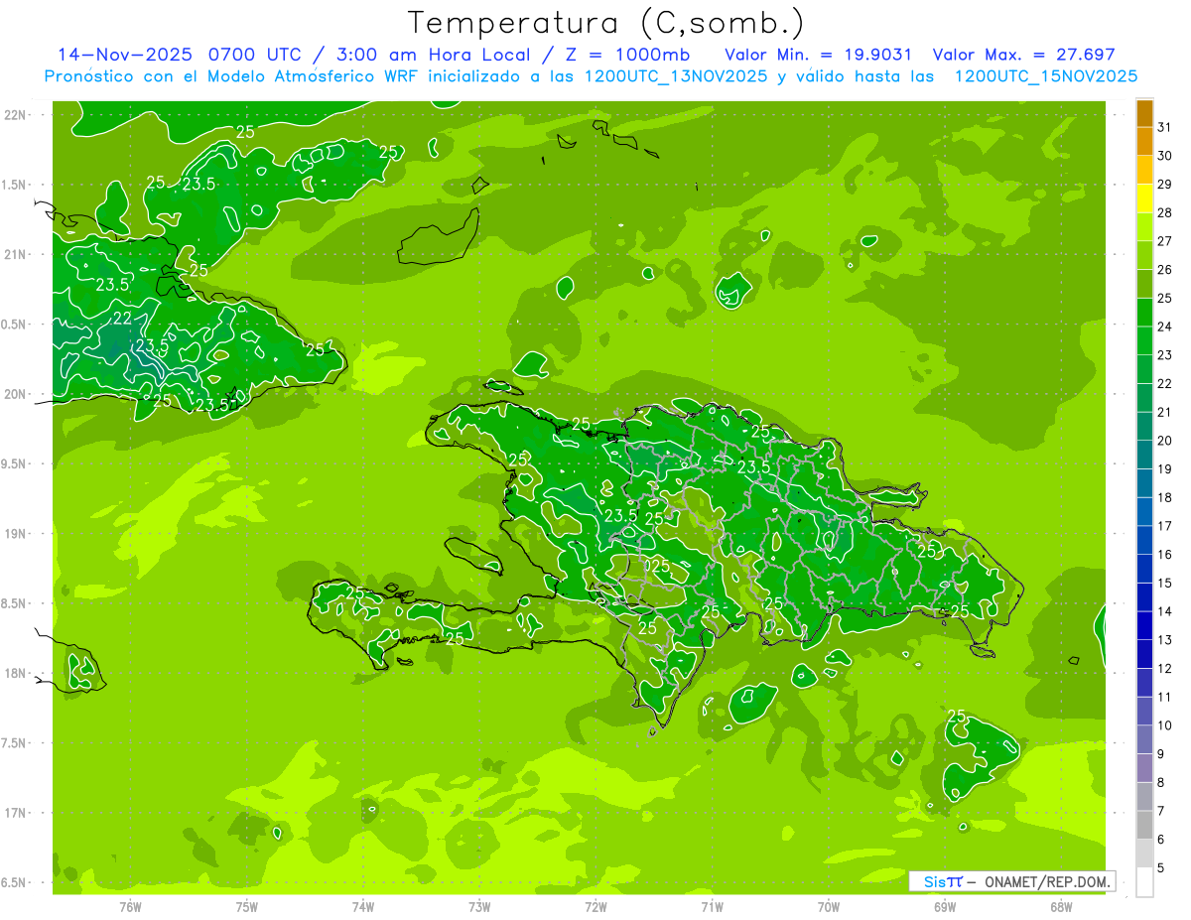Click the "75W" longitude axis label
This screenshot has width=1191, height=920.
pos(246,907)
